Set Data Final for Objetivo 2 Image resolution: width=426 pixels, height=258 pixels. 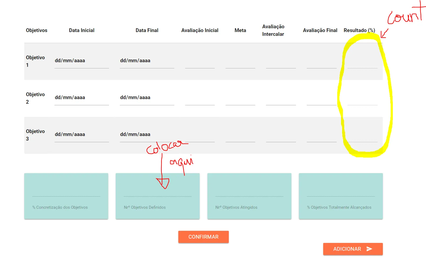click(147, 98)
